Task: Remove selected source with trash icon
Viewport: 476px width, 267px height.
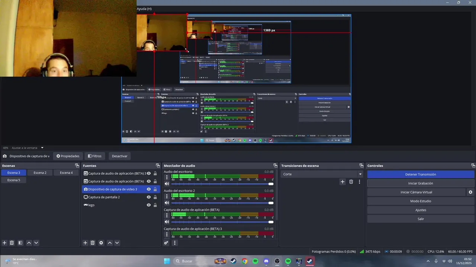Action: [93, 243]
